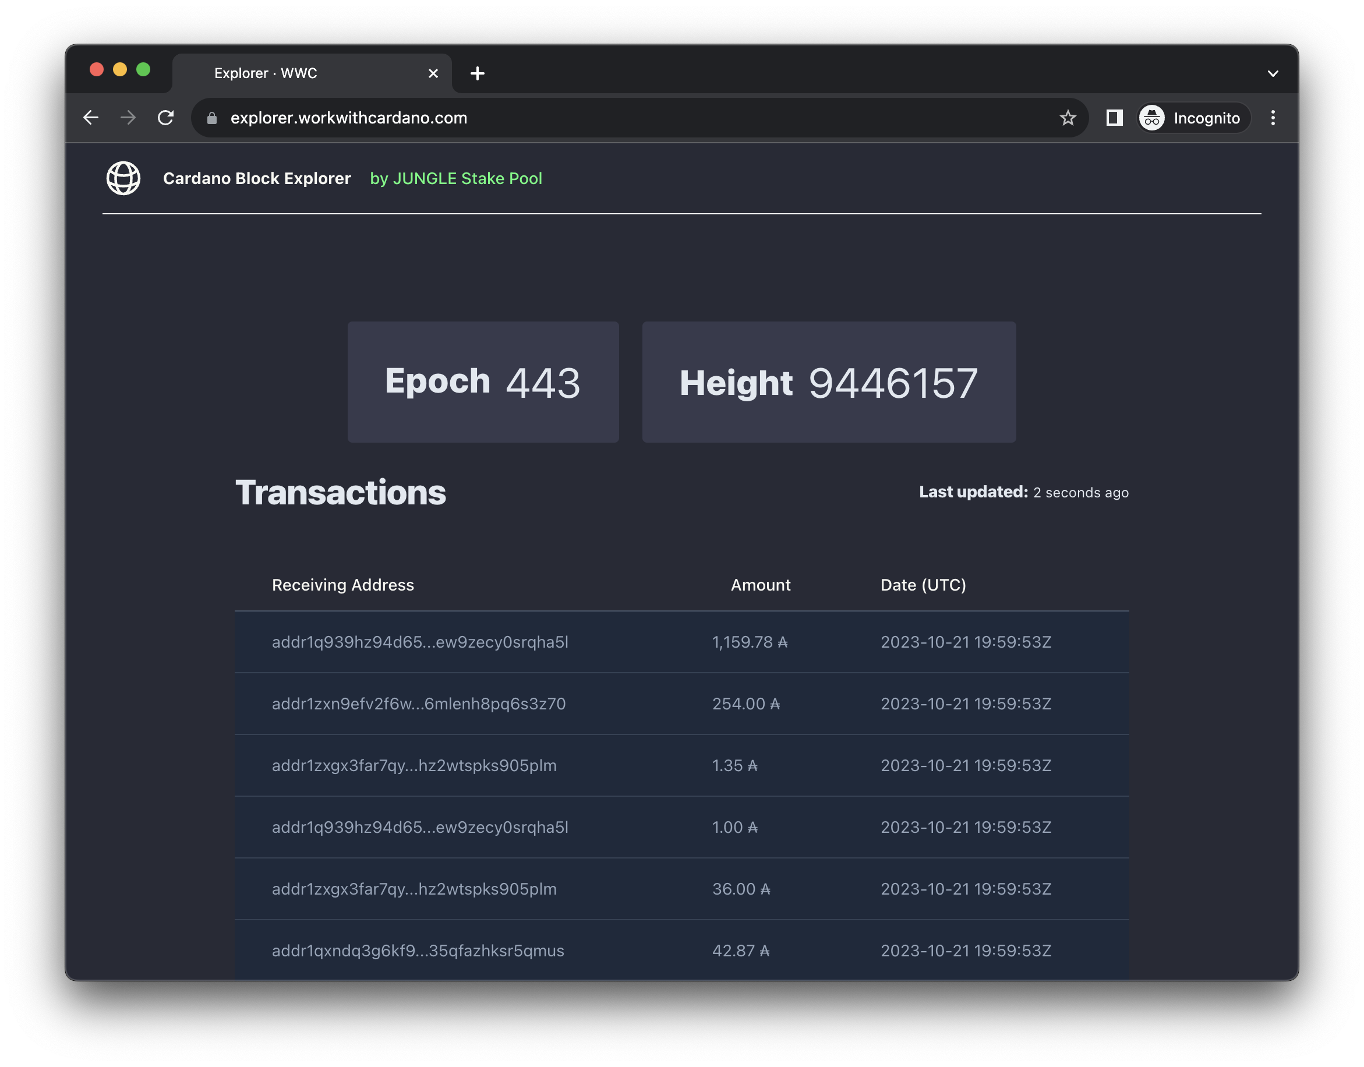Click the 42.87 ADA transaction row
This screenshot has height=1067, width=1364.
(x=681, y=950)
